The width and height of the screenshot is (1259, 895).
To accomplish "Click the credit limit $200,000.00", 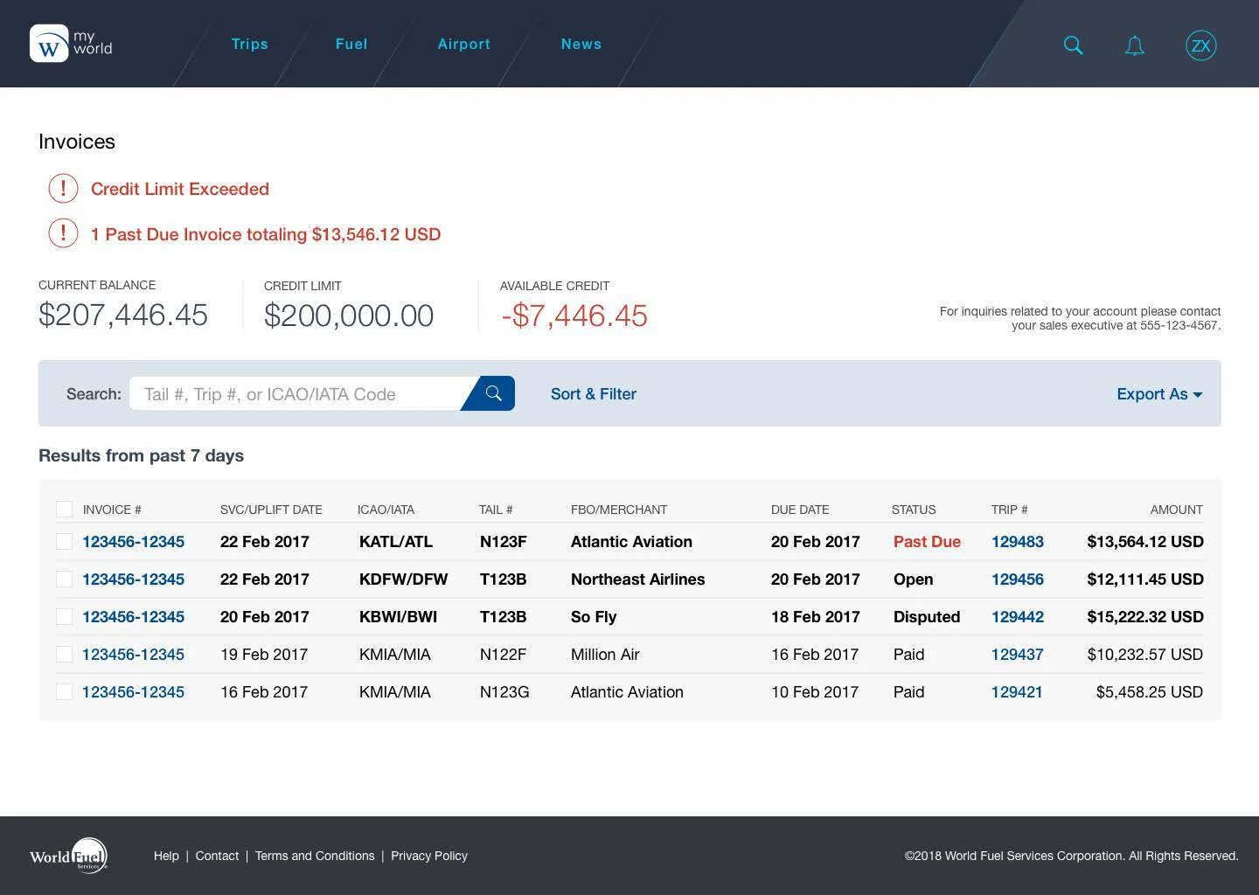I will click(x=349, y=316).
